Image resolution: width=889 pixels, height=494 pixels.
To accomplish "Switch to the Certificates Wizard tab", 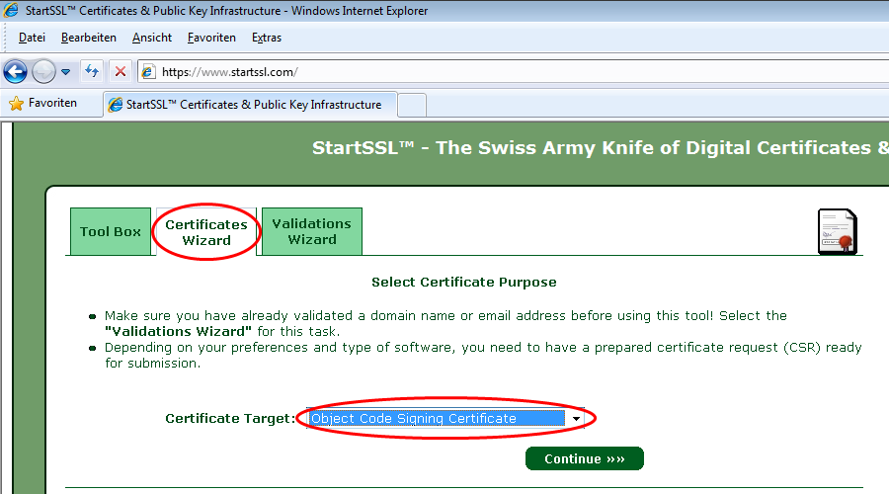I will pos(206,232).
